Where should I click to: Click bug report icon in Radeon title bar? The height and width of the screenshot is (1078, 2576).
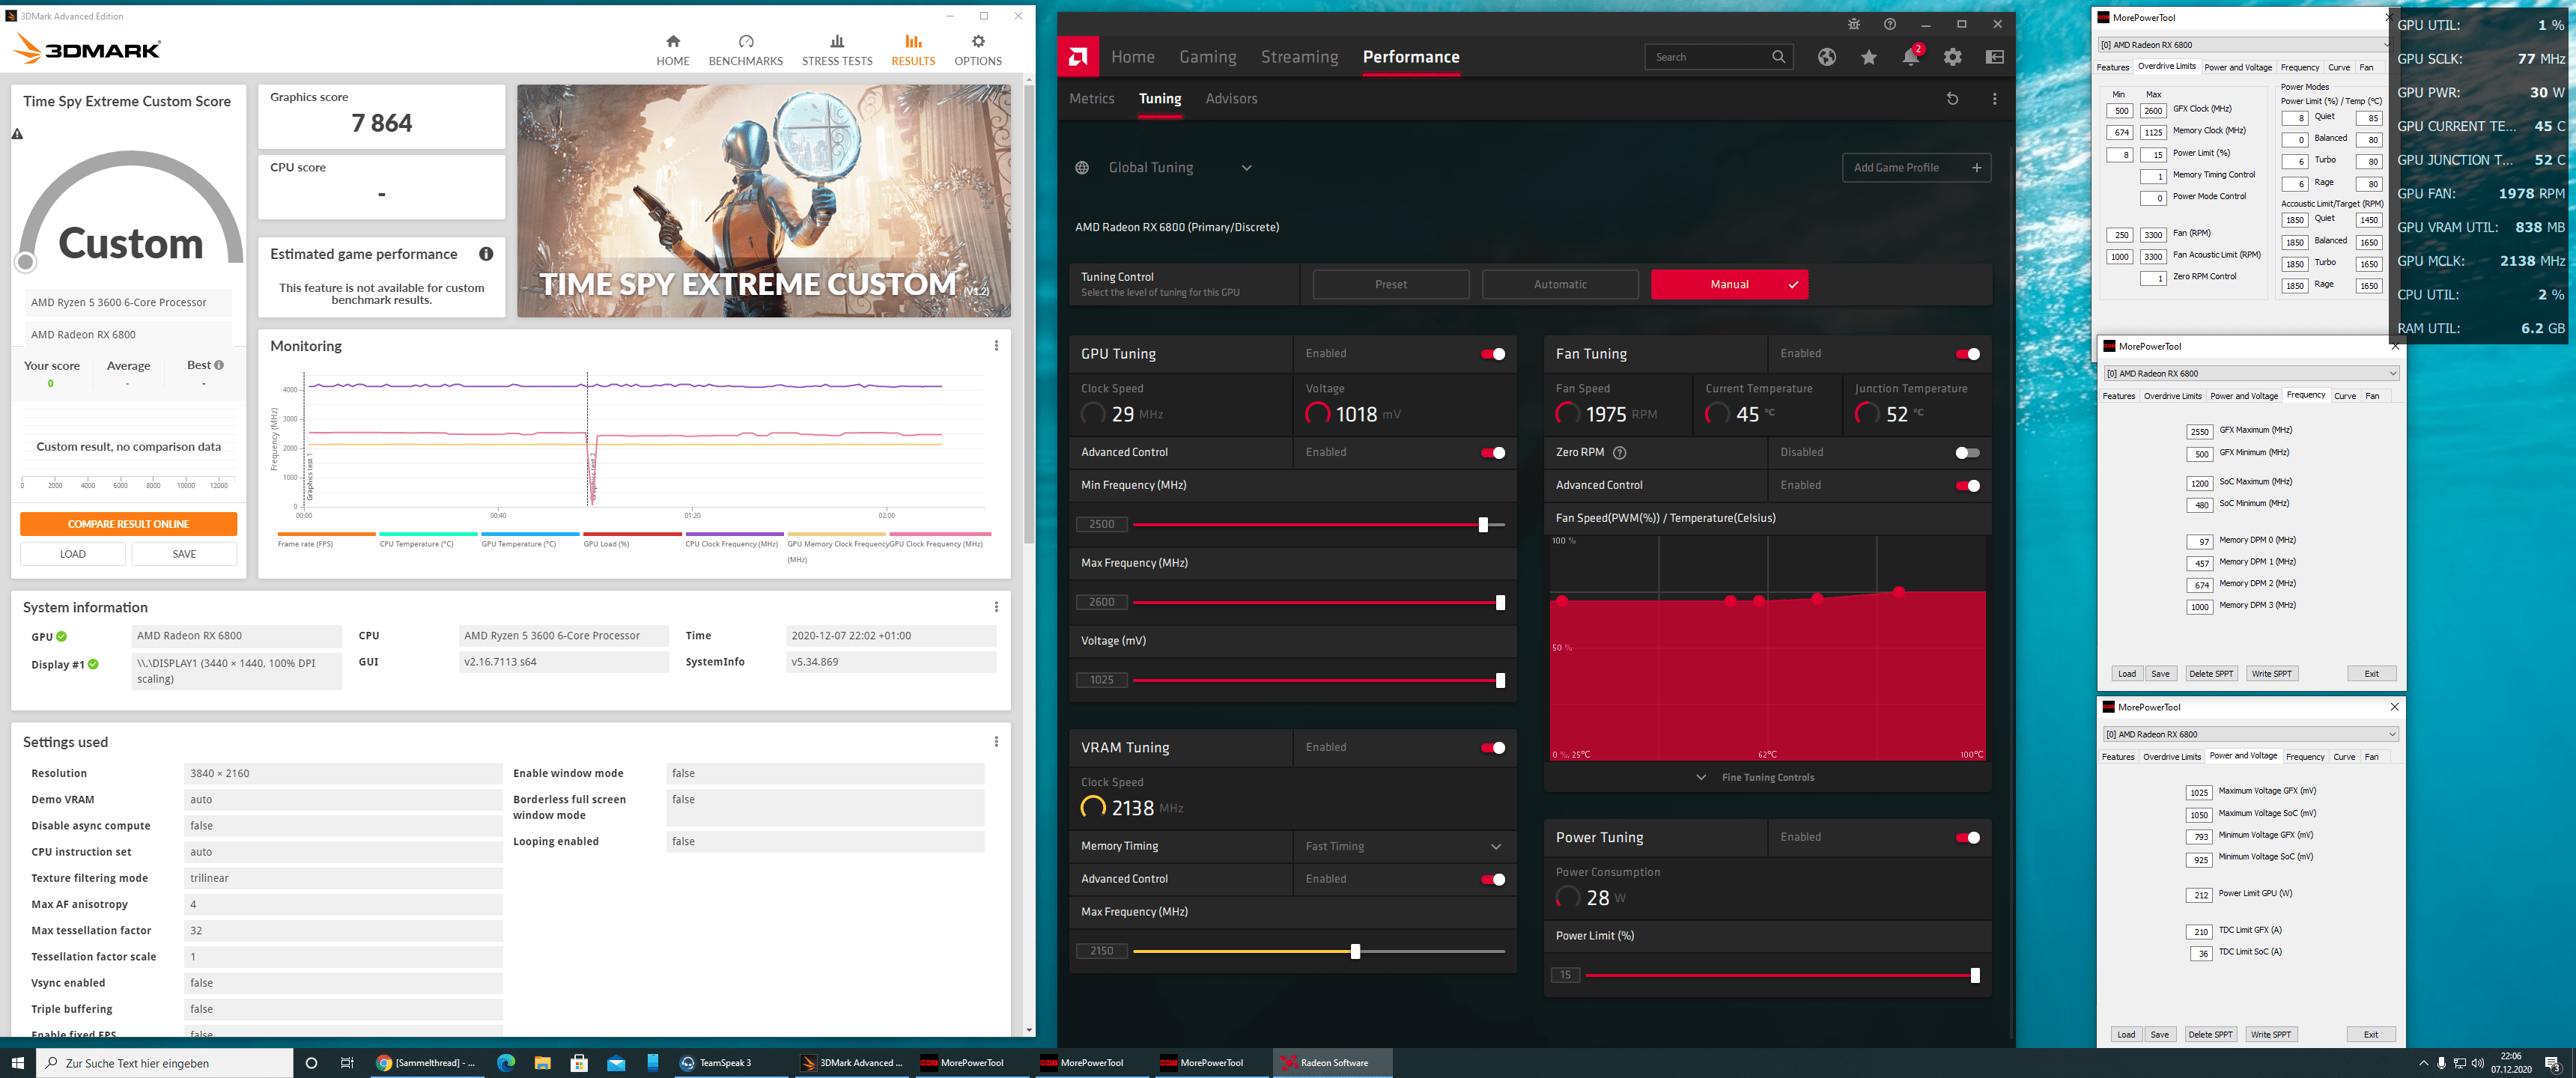(x=1854, y=24)
